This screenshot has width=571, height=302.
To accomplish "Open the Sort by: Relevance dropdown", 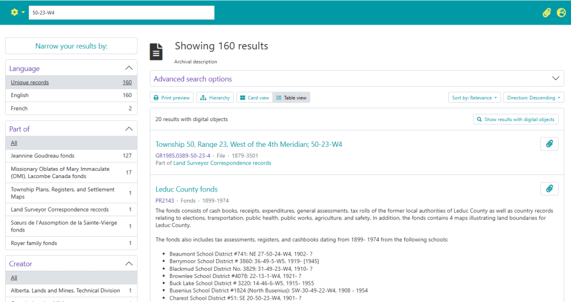I will click(475, 98).
